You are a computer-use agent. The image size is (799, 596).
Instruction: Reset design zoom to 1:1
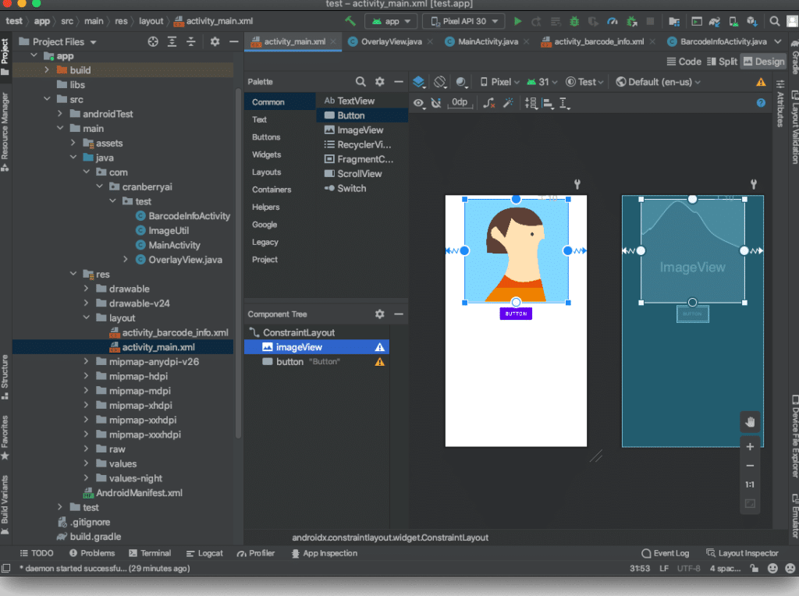750,484
